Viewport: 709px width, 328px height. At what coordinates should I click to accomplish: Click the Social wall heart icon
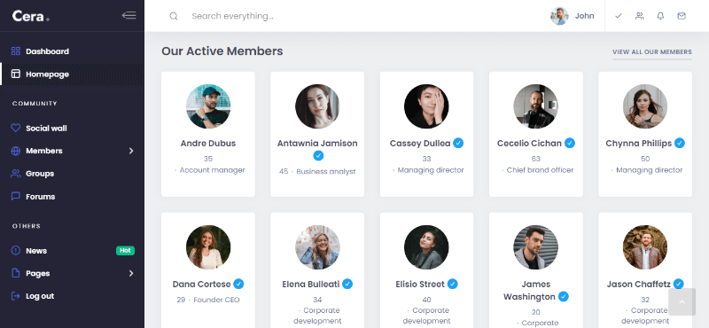coord(16,128)
